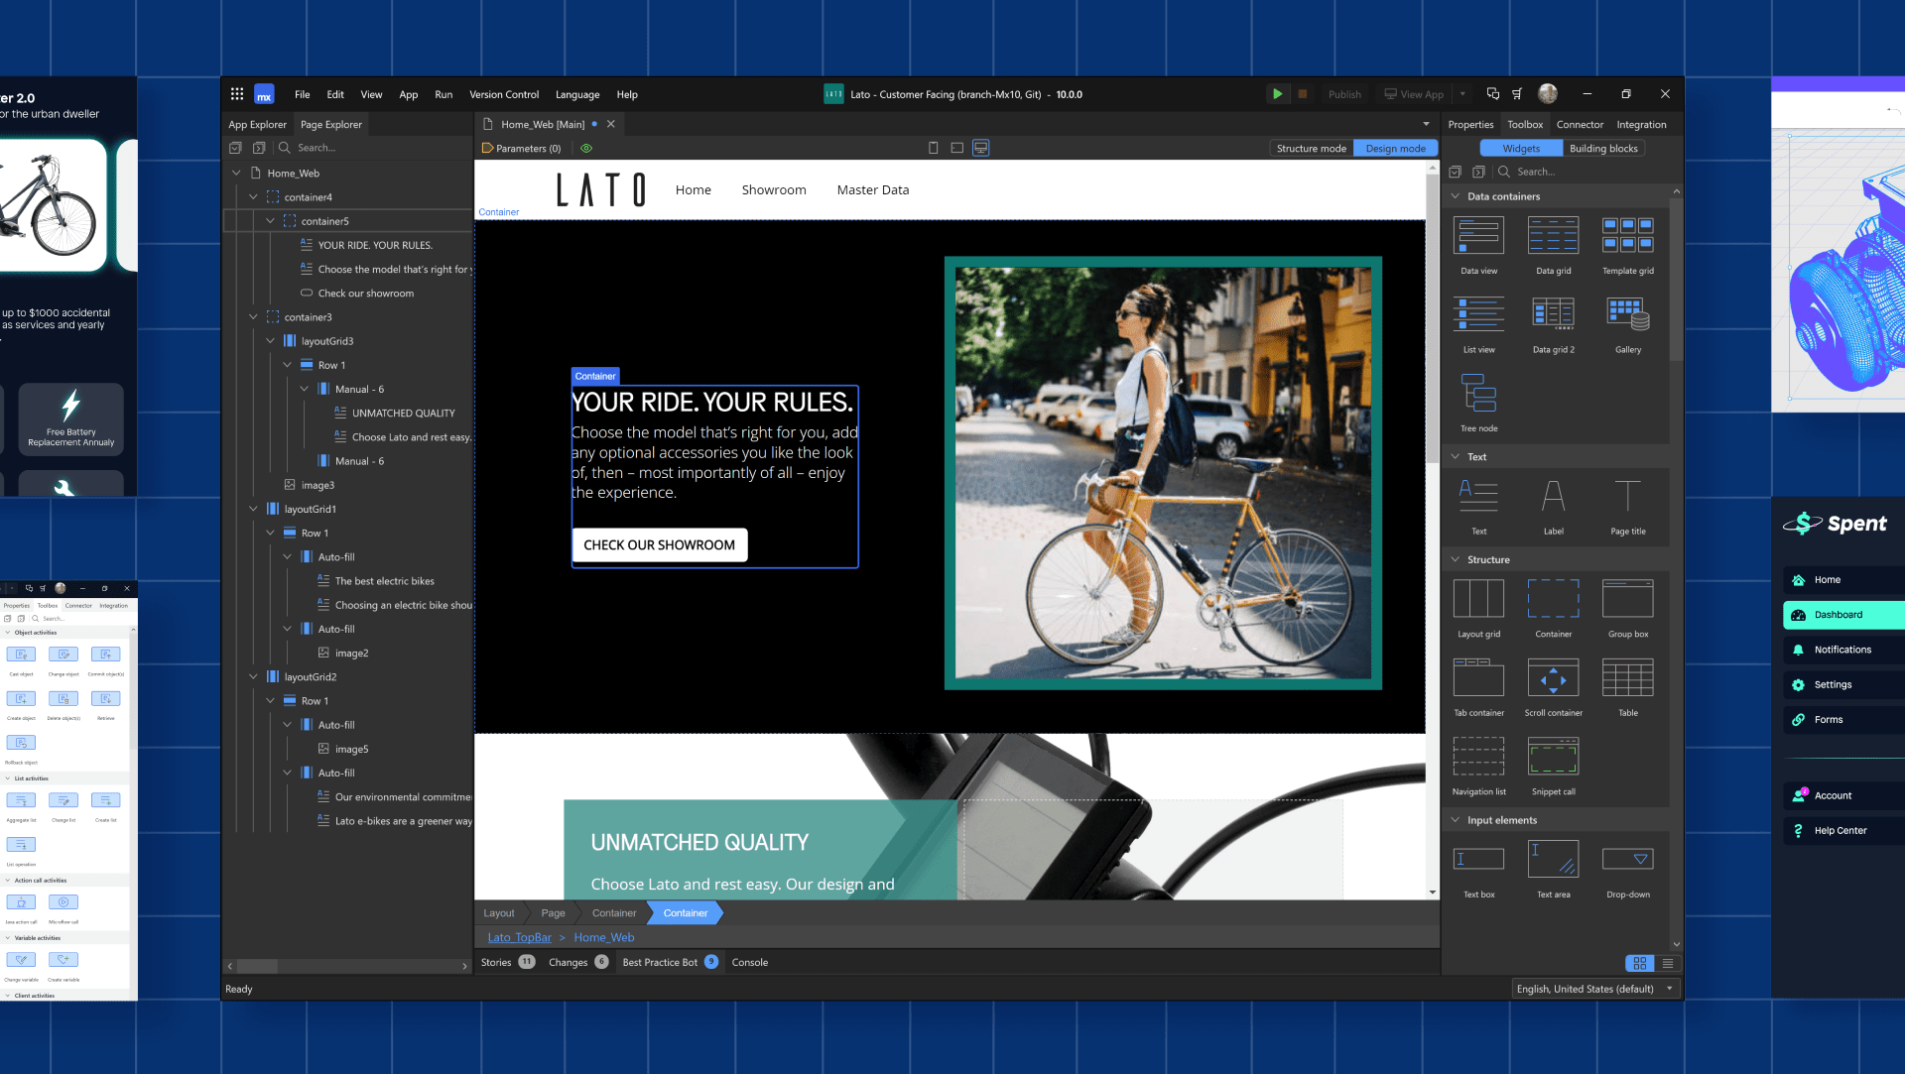This screenshot has width=1905, height=1074.
Task: Select the Console tab at the bottom
Action: click(x=750, y=962)
